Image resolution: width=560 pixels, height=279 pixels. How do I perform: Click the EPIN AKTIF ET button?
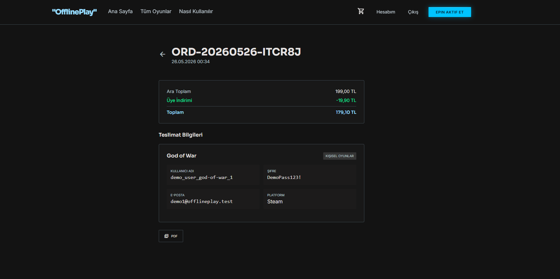point(450,12)
